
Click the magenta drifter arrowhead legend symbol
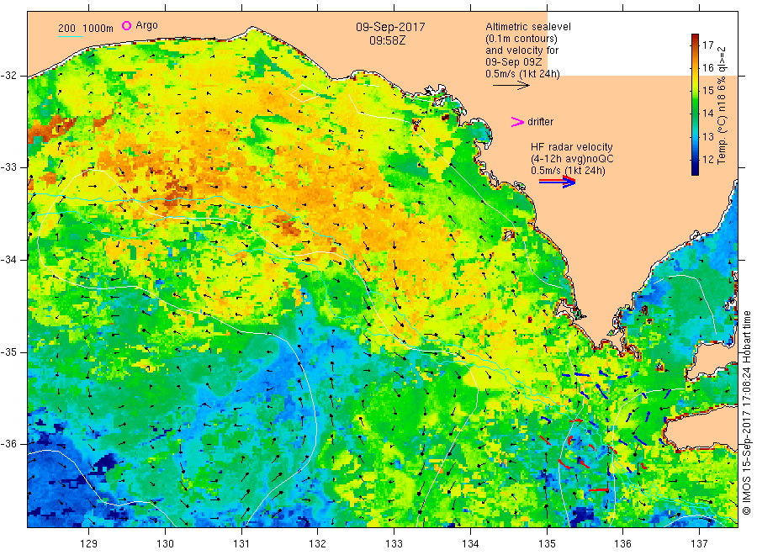pos(517,122)
